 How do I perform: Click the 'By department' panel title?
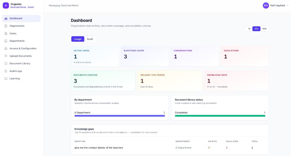click(83, 100)
